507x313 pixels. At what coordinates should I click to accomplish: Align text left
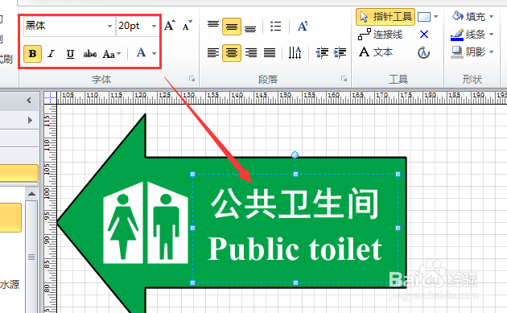(x=213, y=52)
